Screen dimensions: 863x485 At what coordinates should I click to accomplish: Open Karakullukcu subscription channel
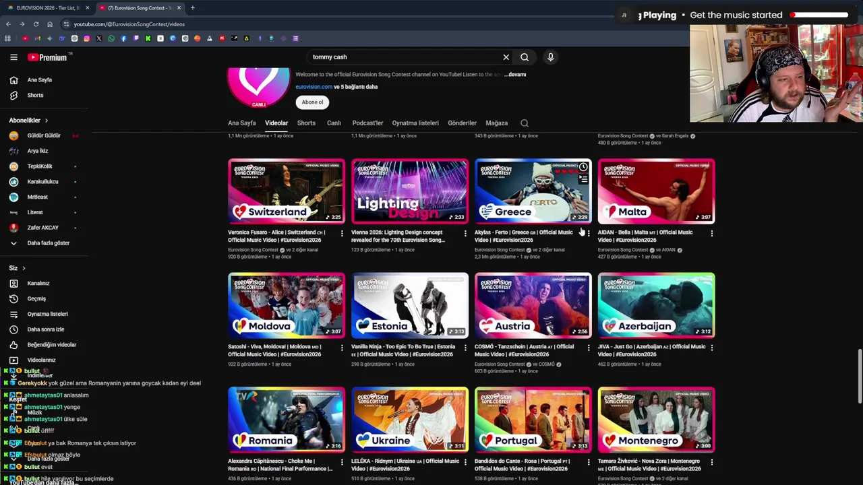point(44,181)
